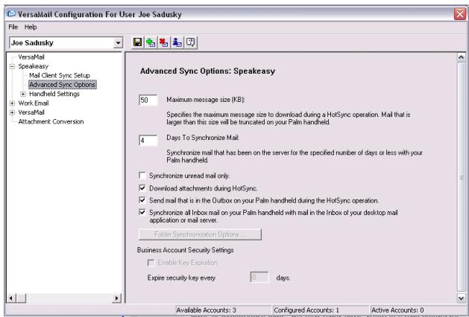This screenshot has height=317, width=469.
Task: Click the VersaMail title bar app icon
Action: point(11,13)
